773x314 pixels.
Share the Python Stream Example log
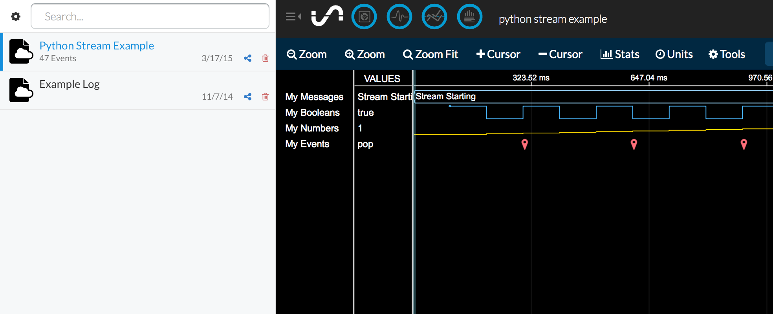247,58
